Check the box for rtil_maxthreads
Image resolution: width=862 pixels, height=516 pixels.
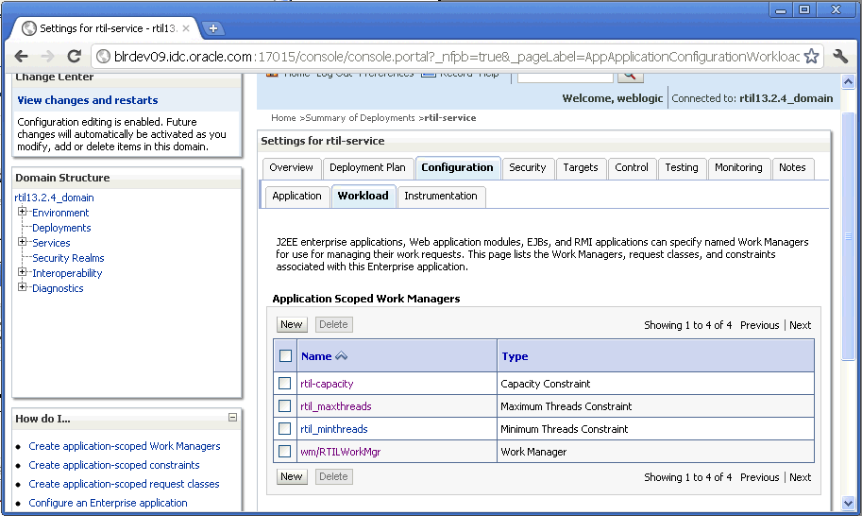pos(285,406)
